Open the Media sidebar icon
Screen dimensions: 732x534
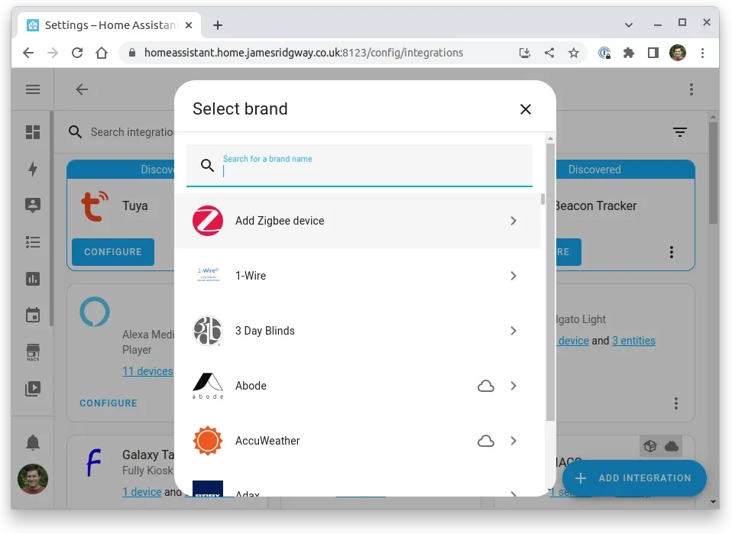pyautogui.click(x=33, y=388)
